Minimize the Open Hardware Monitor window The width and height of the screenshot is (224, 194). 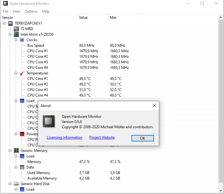click(188, 3)
